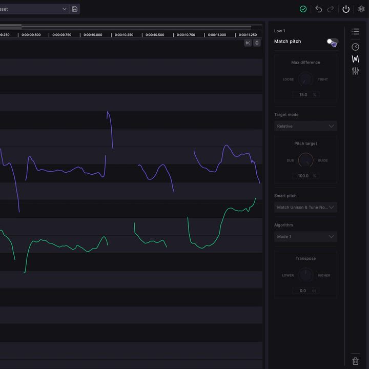This screenshot has height=369, width=369.
Task: Click the save preset floppy disk icon
Action: 75,9
